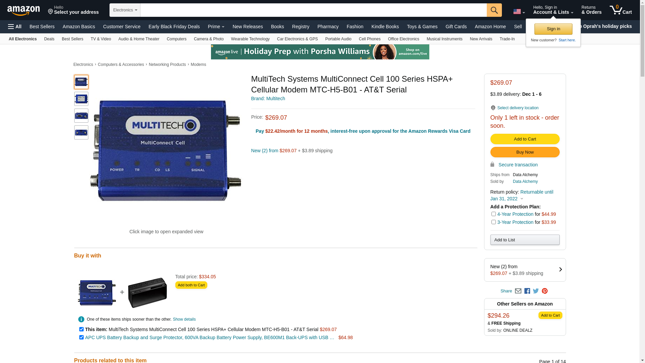Expand the Electronics search category dropdown
Screen dimensions: 645x363
click(x=125, y=10)
